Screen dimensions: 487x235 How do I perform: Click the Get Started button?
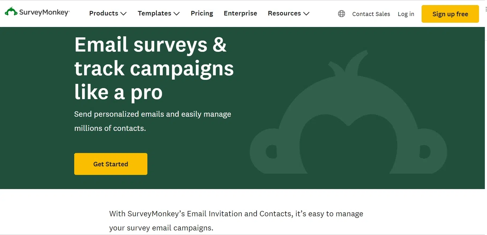111,164
